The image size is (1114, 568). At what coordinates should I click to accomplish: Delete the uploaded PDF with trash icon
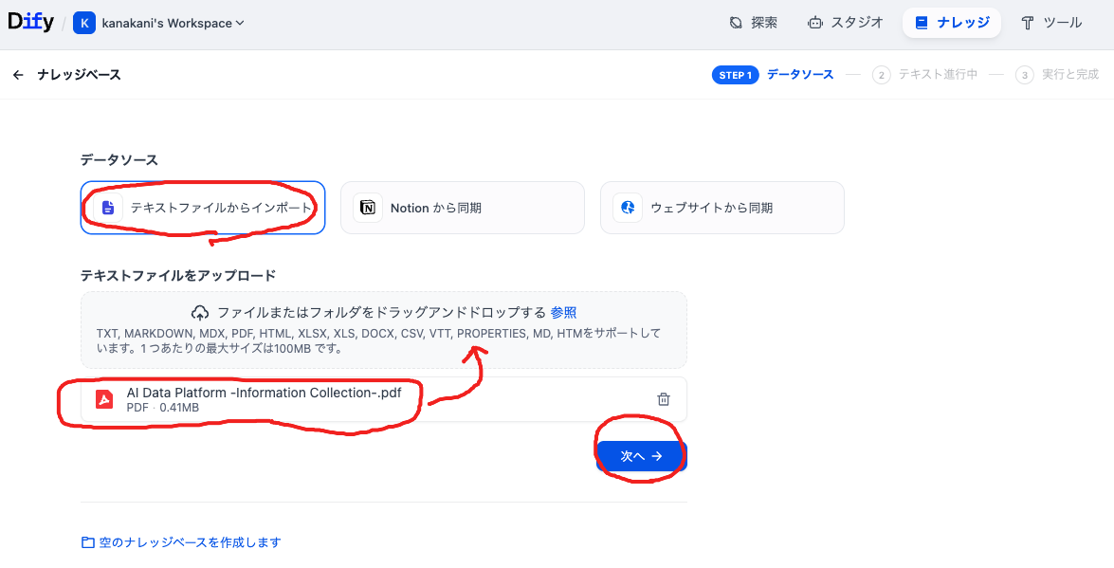663,399
